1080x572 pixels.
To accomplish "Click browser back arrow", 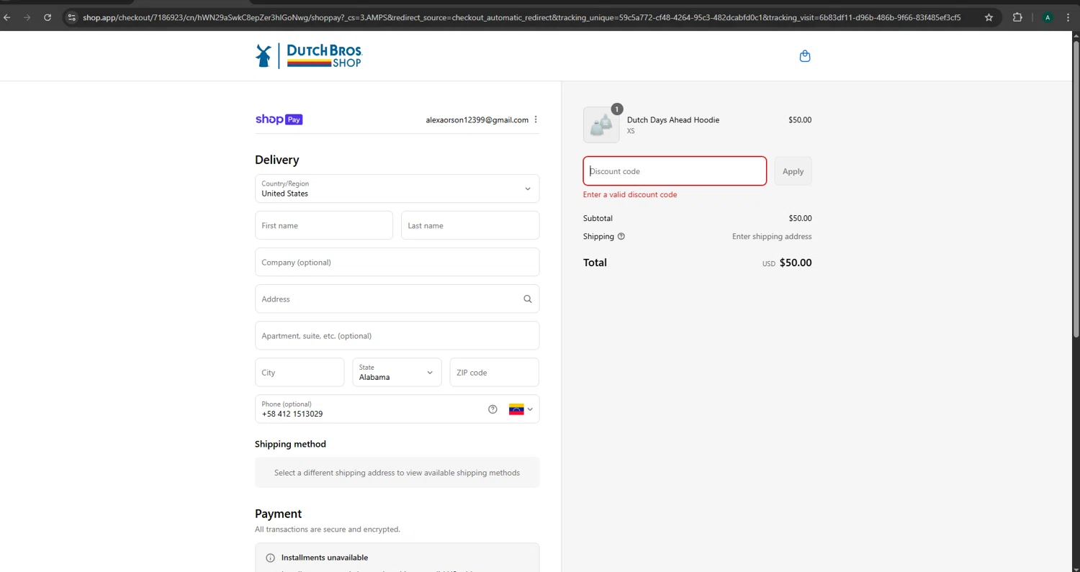I will (7, 17).
